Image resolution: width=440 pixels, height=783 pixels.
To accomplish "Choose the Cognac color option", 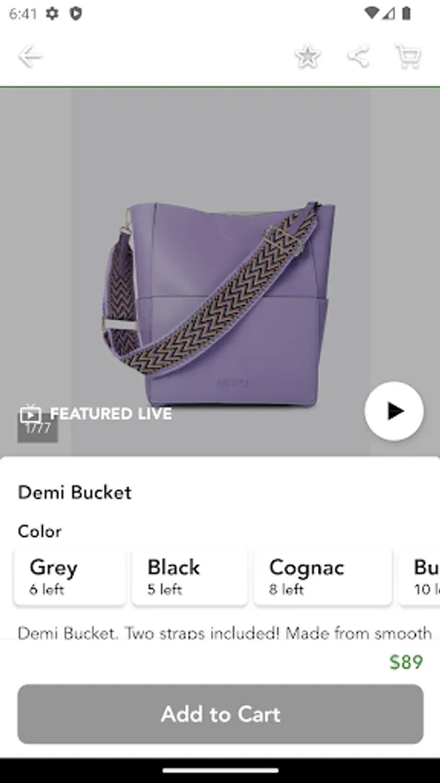I will pyautogui.click(x=323, y=576).
